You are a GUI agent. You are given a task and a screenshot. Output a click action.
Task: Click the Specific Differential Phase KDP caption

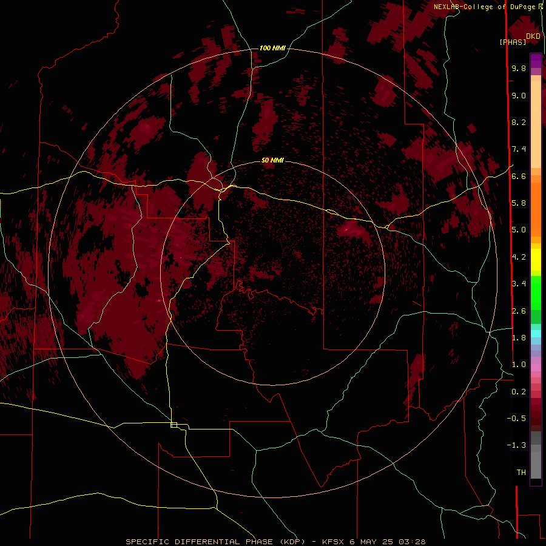point(275,542)
